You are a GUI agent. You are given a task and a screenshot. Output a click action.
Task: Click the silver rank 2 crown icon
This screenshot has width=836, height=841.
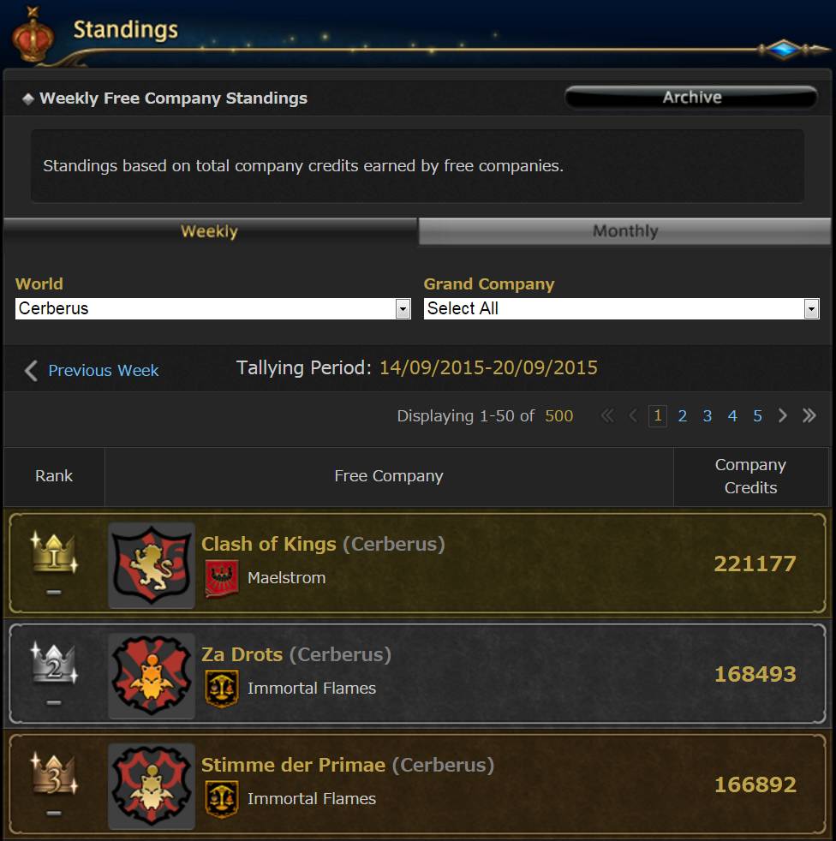[x=54, y=662]
